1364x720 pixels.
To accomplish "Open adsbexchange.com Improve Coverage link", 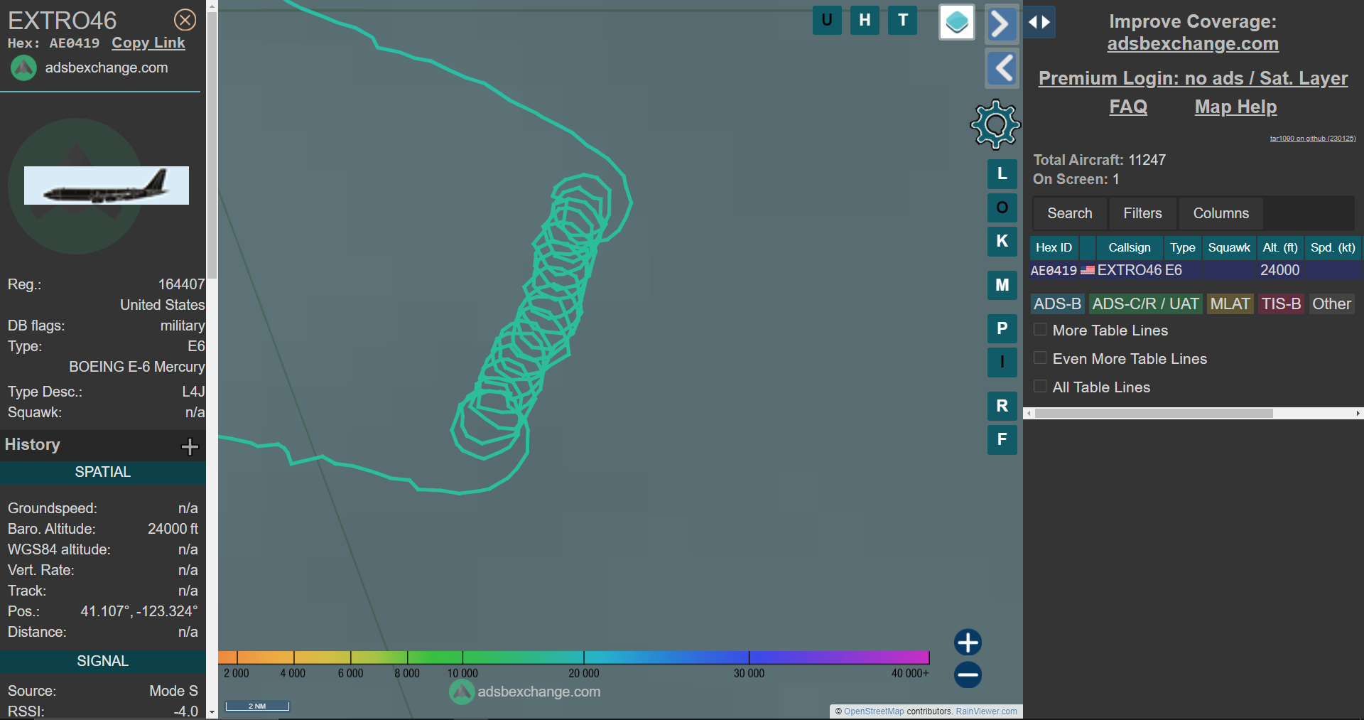I will (x=1193, y=44).
